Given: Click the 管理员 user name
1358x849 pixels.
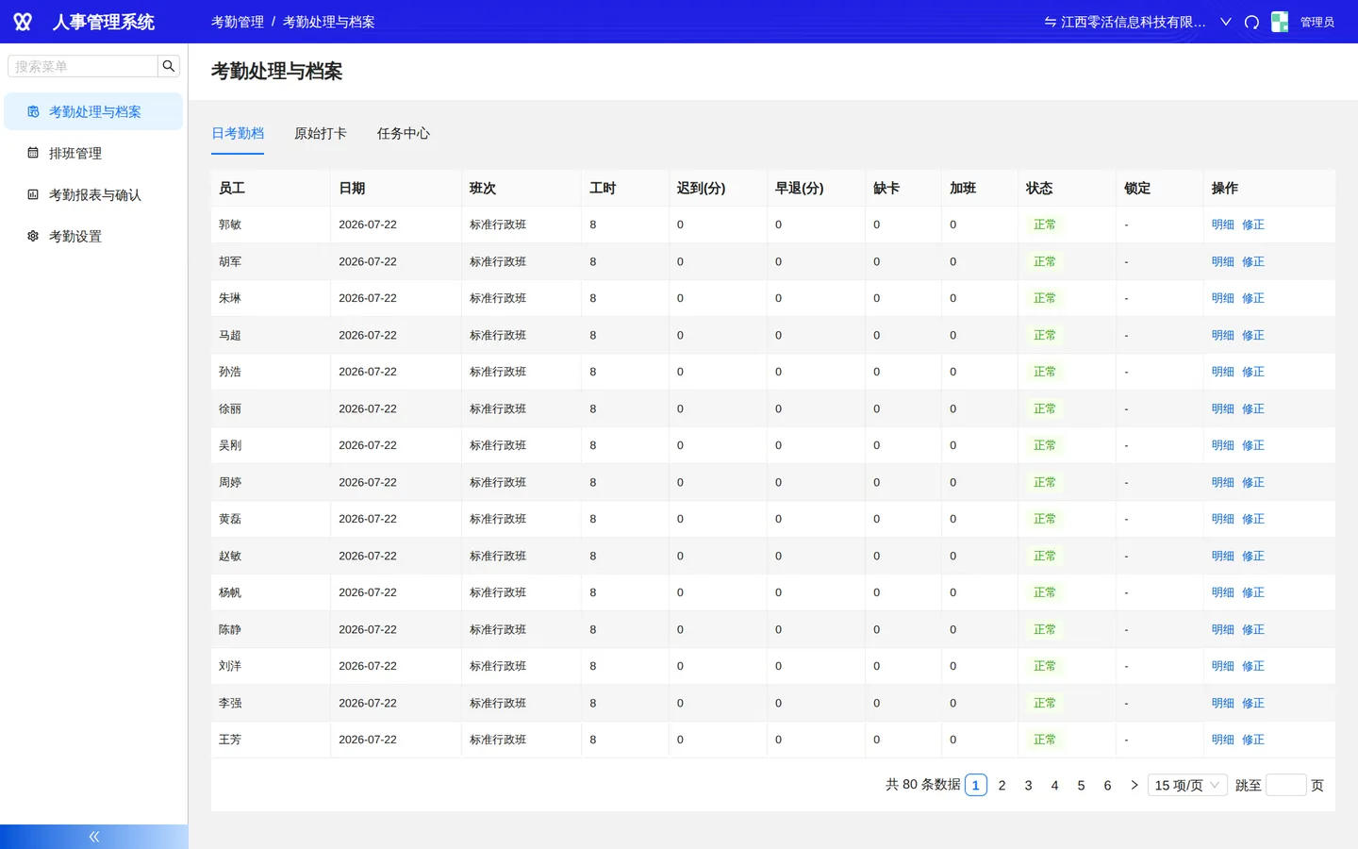Looking at the screenshot, I should [x=1317, y=22].
